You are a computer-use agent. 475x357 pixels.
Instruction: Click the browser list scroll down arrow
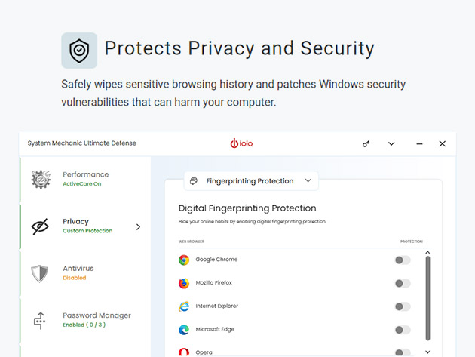427,352
